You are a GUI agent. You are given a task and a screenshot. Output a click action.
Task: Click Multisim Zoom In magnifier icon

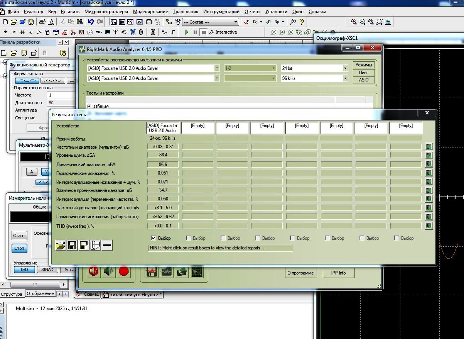click(354, 22)
